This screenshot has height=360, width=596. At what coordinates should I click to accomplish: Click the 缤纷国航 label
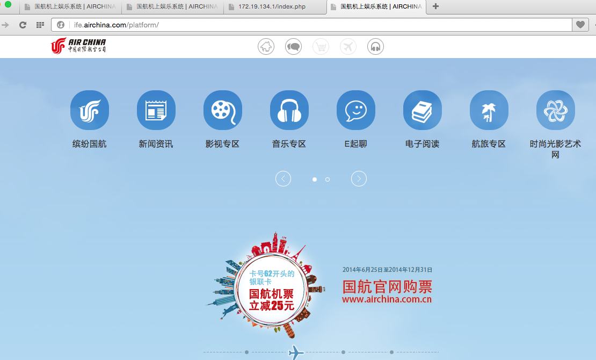[89, 144]
